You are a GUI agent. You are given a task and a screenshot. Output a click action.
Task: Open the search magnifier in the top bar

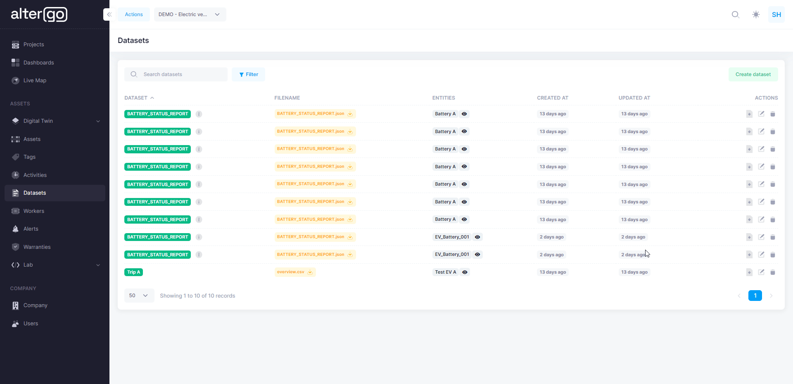pos(736,14)
